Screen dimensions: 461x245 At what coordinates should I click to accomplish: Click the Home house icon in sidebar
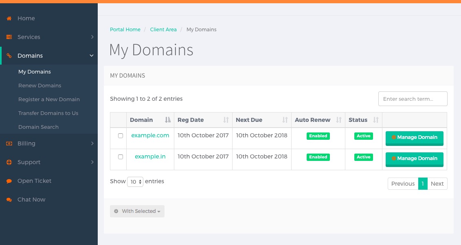[9, 18]
